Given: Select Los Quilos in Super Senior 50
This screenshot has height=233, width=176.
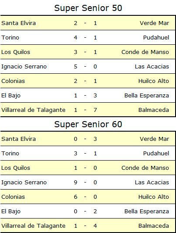Looking at the screenshot, I should coord(16,52).
